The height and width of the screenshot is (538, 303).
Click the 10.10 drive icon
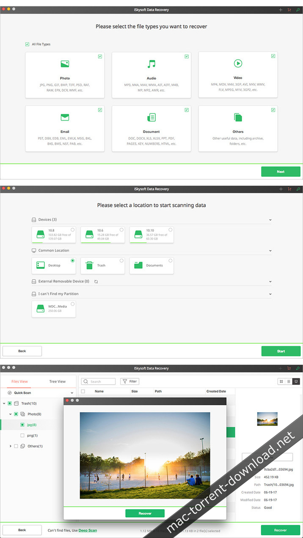point(138,234)
